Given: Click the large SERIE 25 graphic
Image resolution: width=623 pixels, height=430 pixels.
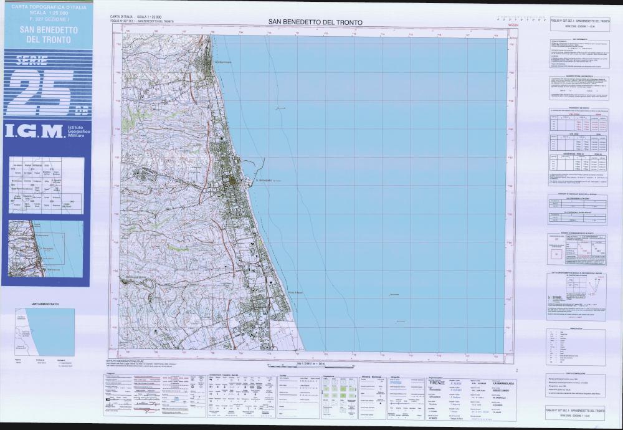Looking at the screenshot, I should (x=47, y=86).
